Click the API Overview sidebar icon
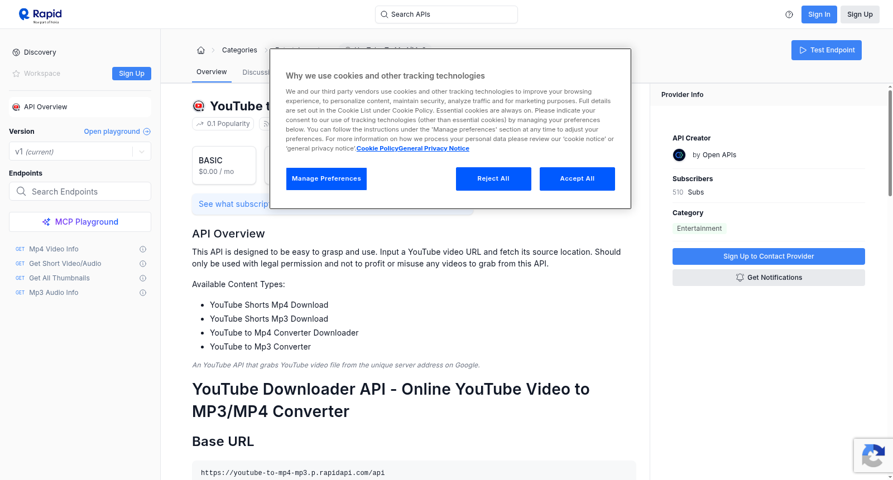The height and width of the screenshot is (480, 893). point(16,107)
